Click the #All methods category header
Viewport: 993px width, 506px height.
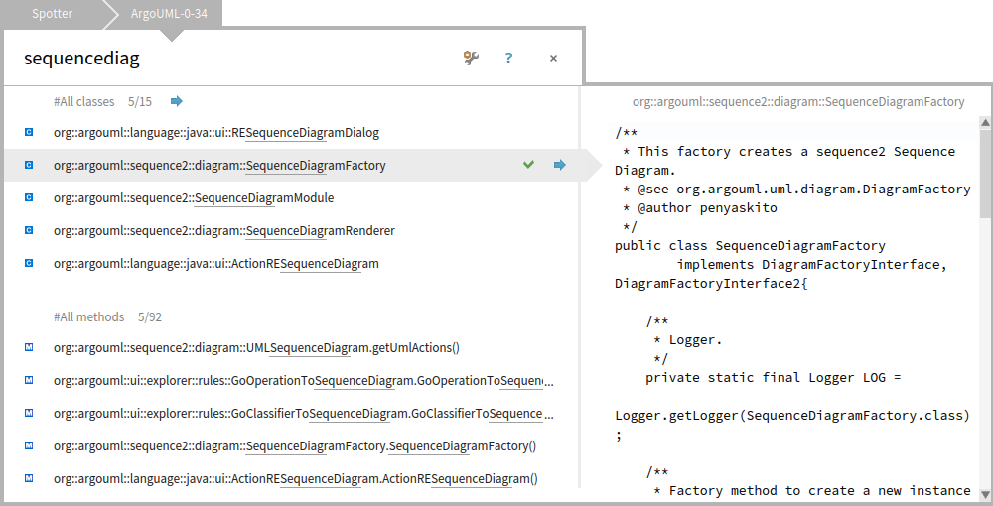(x=89, y=316)
